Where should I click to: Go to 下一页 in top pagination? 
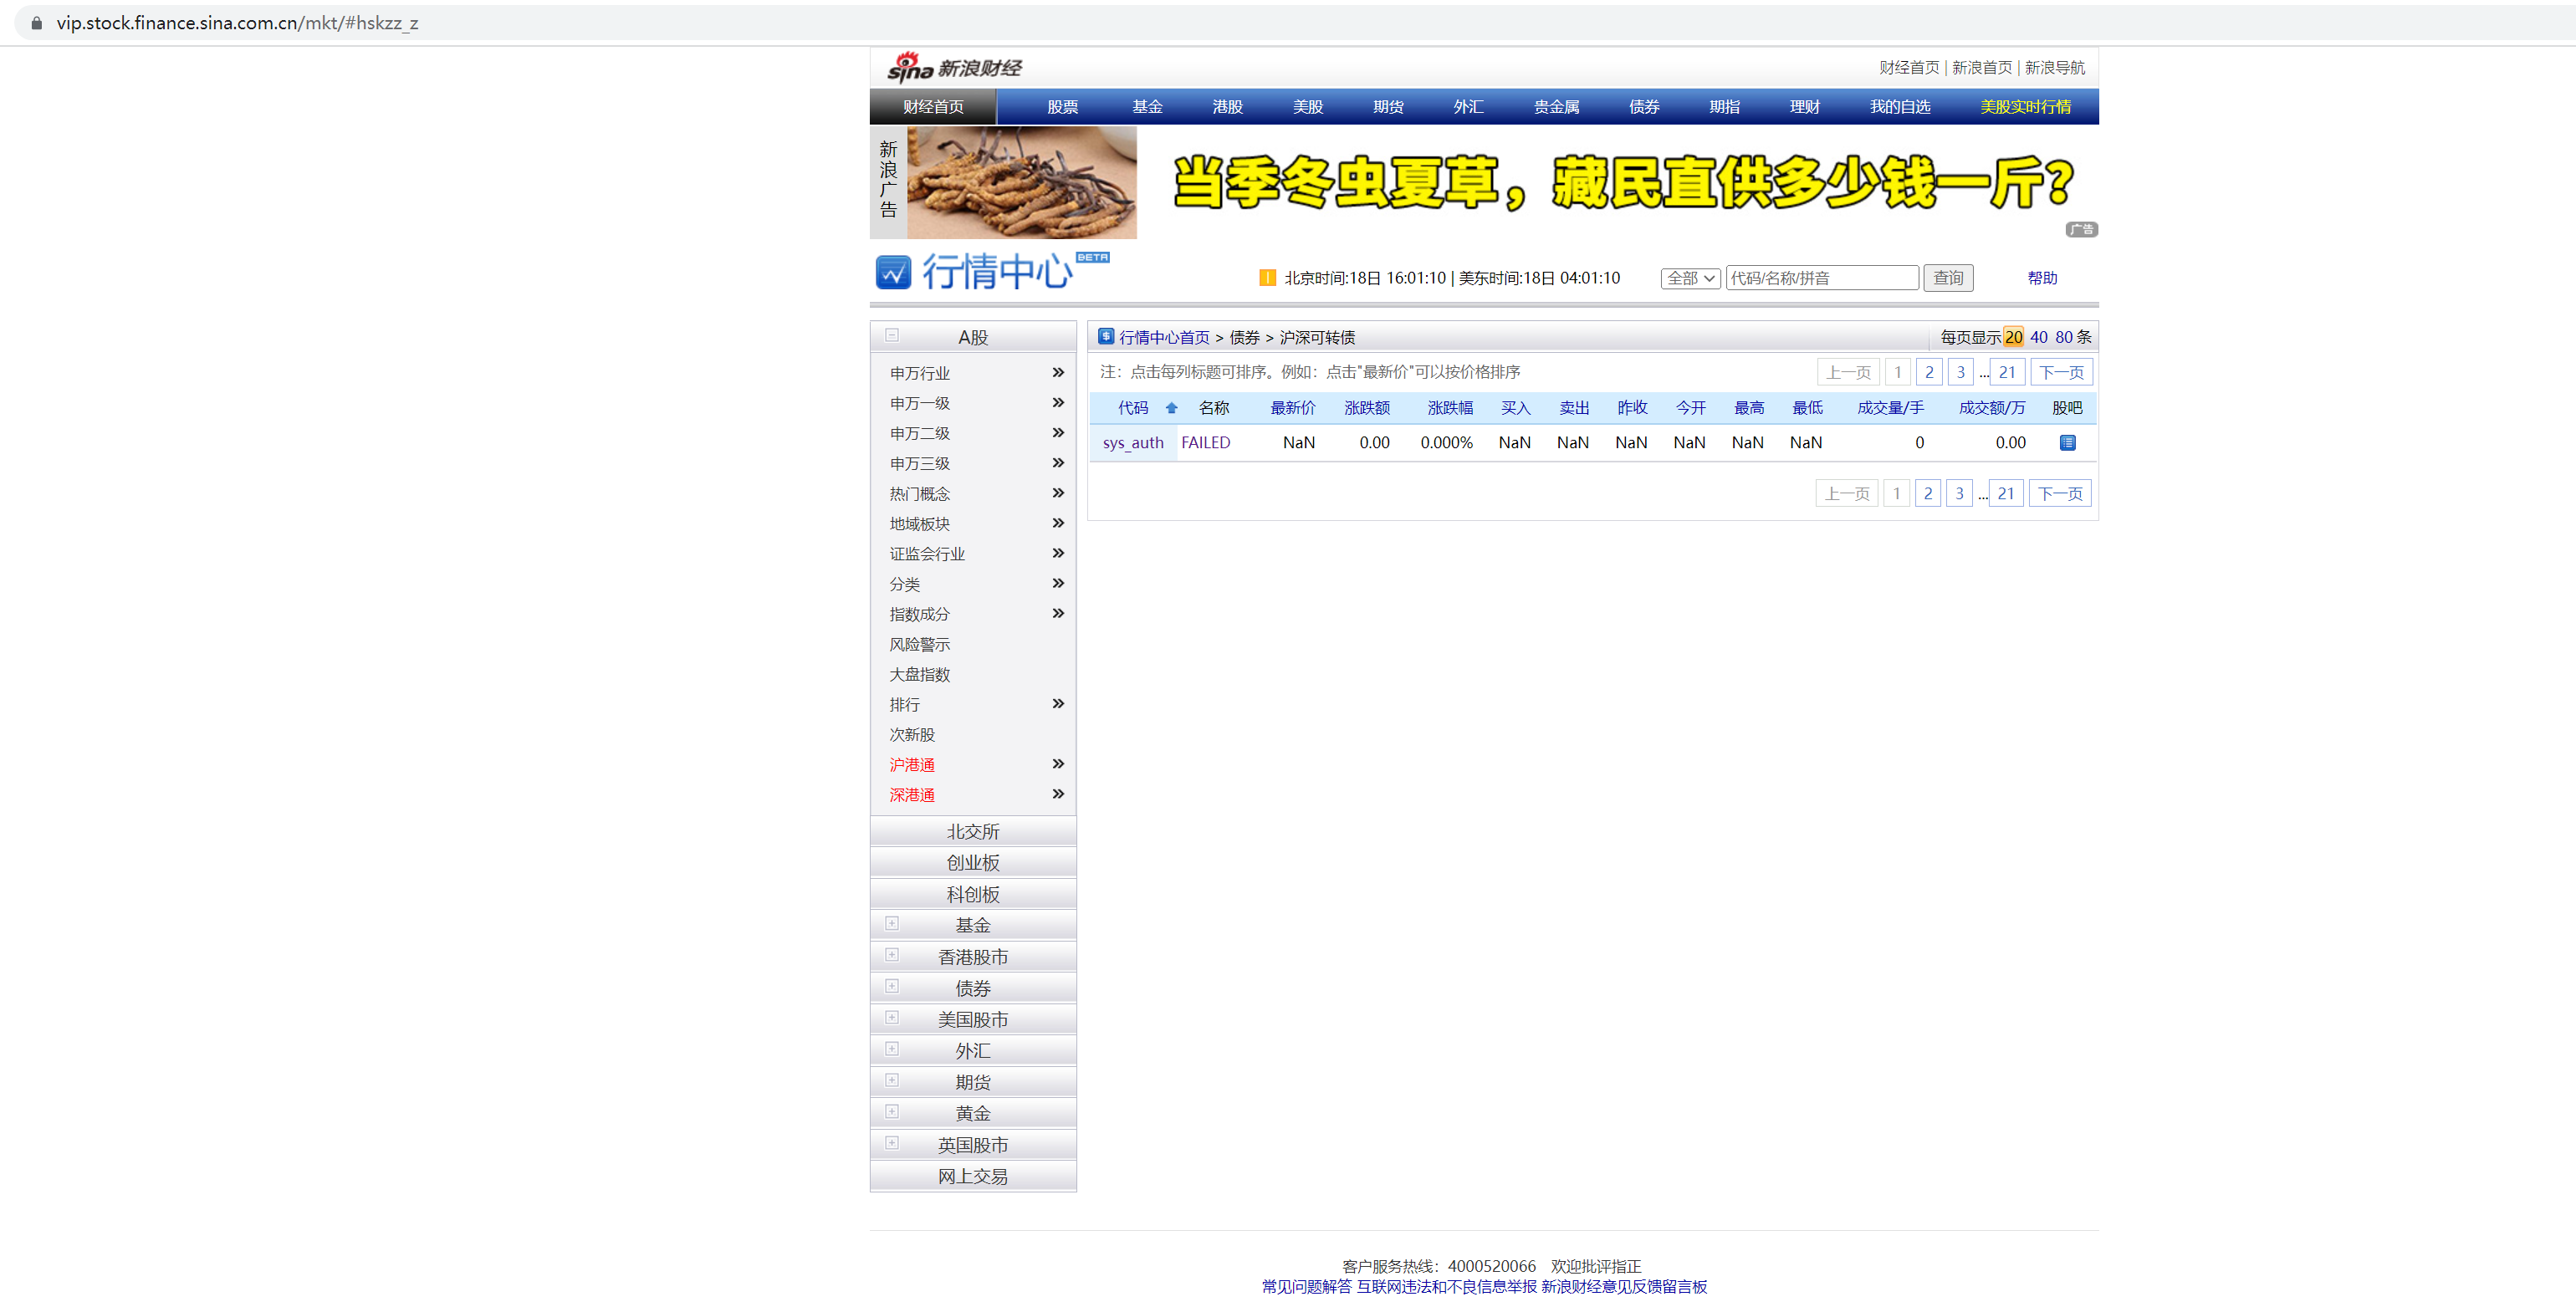tap(2061, 372)
